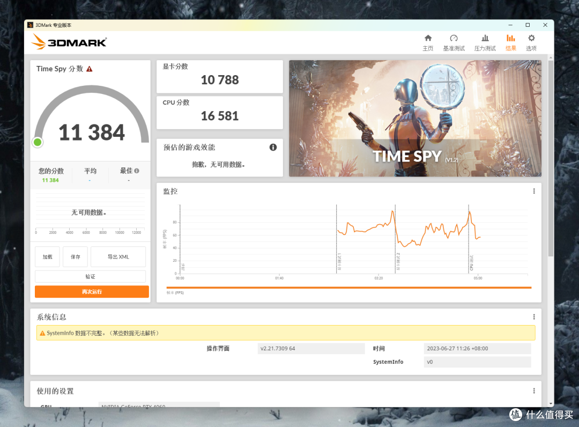Click the orange 帧率 (FPS) legend bar
Image resolution: width=579 pixels, height=427 pixels.
[x=348, y=288]
